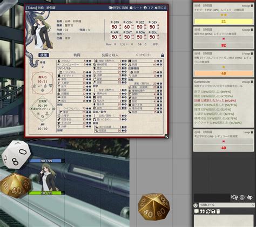The image size is (256, 227).
Task: Click the gear シート button in sheet header
Action: 136,8
